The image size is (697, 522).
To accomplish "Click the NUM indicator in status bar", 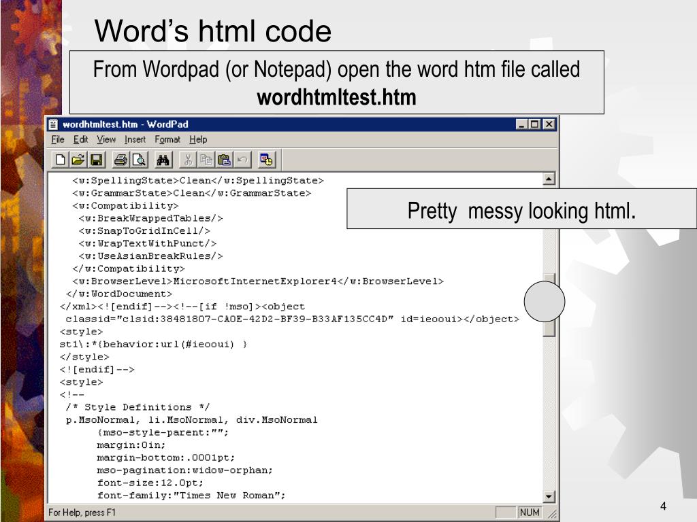I will tap(530, 512).
